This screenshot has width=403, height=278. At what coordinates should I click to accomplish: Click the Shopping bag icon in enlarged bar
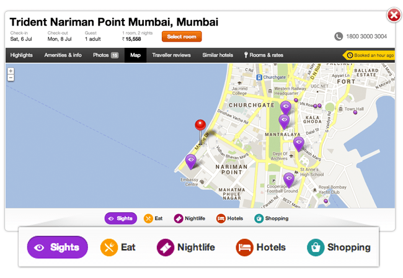[x=316, y=248]
